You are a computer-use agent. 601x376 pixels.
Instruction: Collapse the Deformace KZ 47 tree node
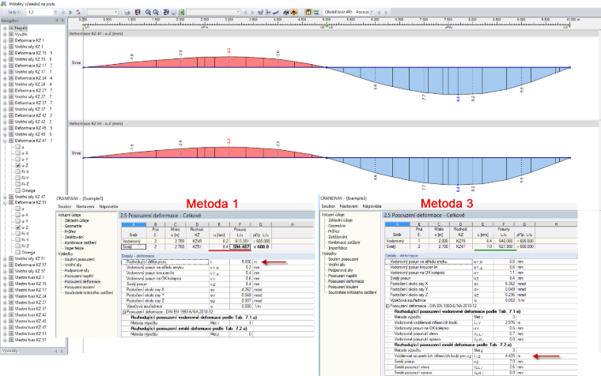tap(5, 141)
